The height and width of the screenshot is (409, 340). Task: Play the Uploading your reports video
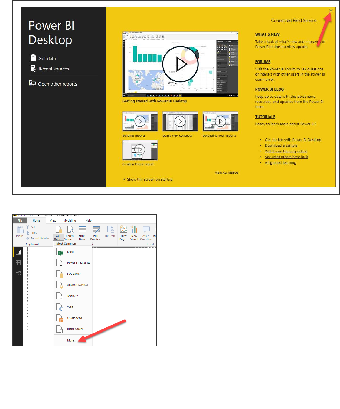point(220,121)
